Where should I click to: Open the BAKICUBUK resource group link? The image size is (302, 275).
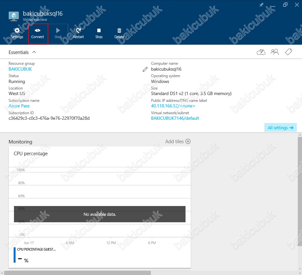click(20, 69)
